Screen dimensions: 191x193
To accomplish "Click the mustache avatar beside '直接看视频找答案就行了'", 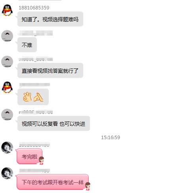I will pos(7,62).
